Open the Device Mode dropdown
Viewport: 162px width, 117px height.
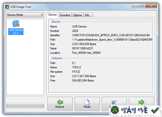click(x=25, y=15)
